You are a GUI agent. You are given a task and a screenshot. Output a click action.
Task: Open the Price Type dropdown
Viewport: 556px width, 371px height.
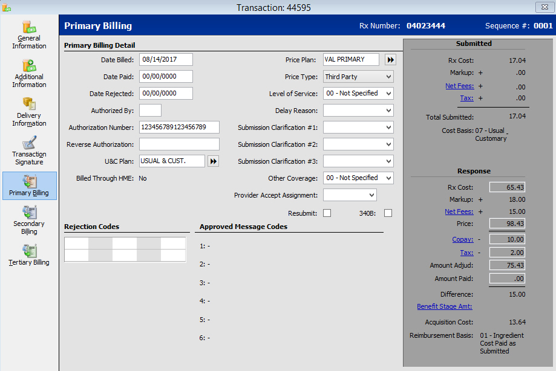coord(387,76)
